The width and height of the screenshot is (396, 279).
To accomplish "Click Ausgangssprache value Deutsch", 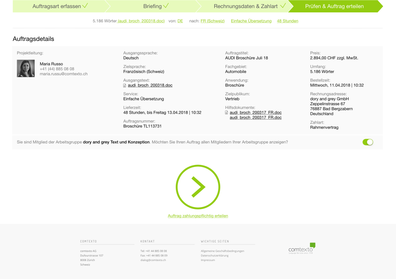I will pyautogui.click(x=131, y=58).
